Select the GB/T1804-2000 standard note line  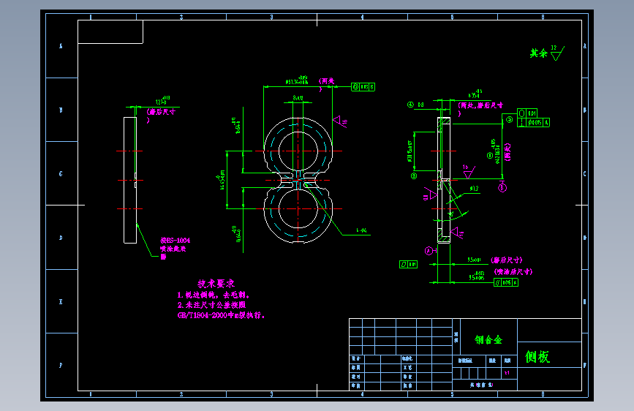click(221, 315)
